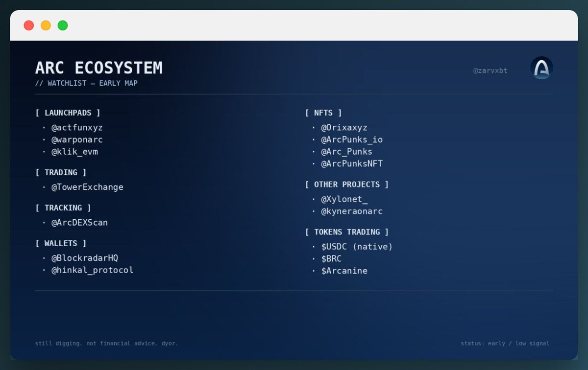Click the 'still digging. not financial advice' disclaimer
This screenshot has height=370, width=588.
(x=107, y=344)
